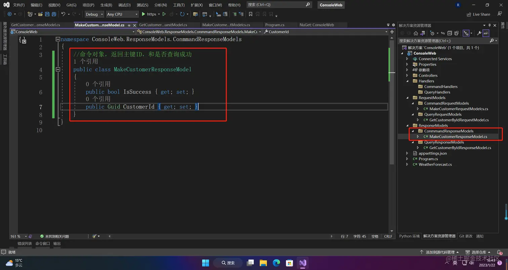Open the Debug configuration dropdown
This screenshot has width=508, height=270.
(x=94, y=14)
